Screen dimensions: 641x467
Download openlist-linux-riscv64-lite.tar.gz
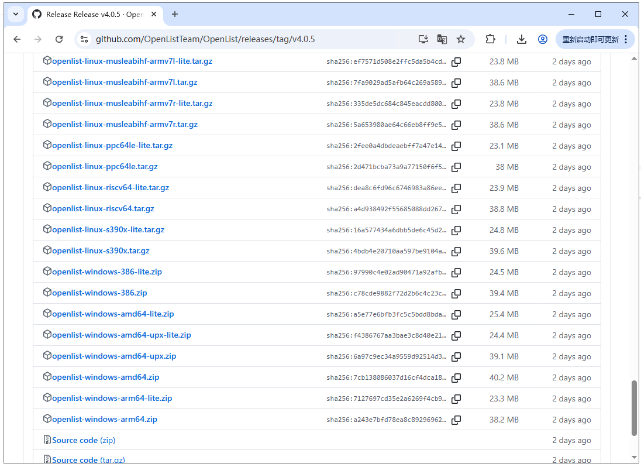point(111,188)
